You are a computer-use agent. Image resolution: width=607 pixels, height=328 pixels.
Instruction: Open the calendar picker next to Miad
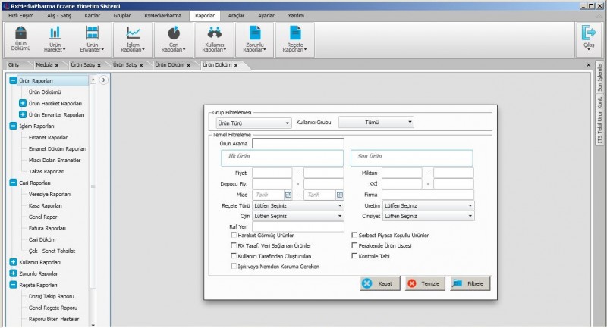pyautogui.click(x=288, y=195)
